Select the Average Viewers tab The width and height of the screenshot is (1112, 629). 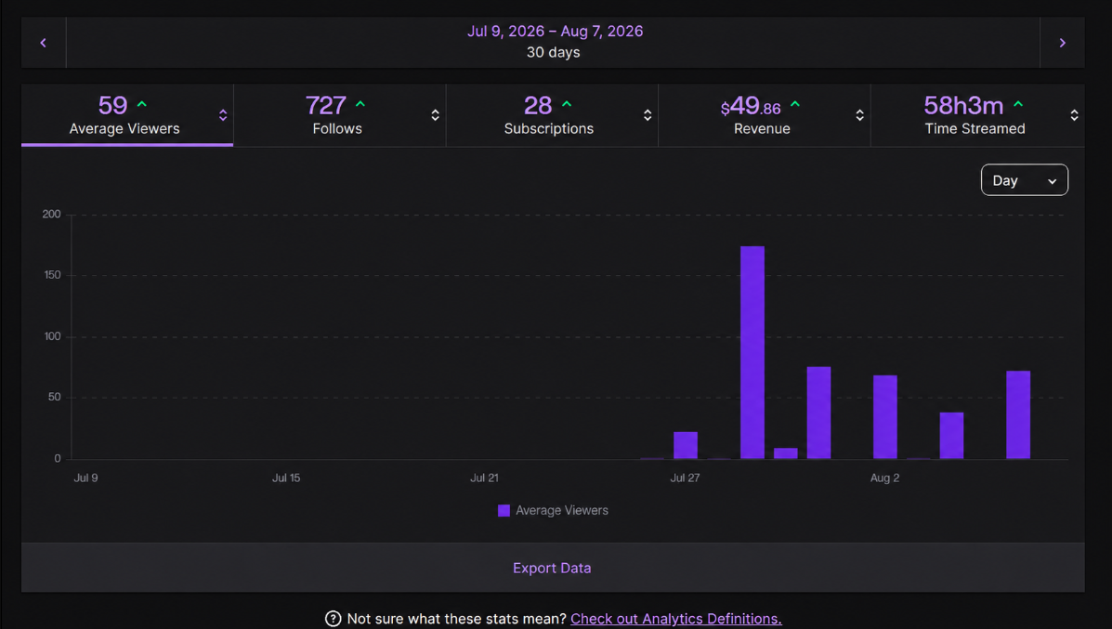pyautogui.click(x=127, y=115)
